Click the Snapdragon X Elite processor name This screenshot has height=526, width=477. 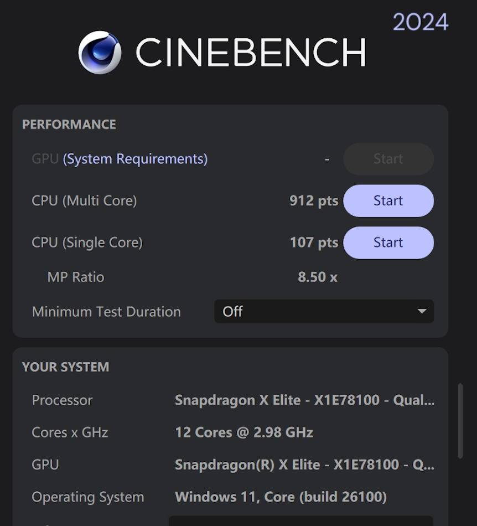tap(304, 400)
